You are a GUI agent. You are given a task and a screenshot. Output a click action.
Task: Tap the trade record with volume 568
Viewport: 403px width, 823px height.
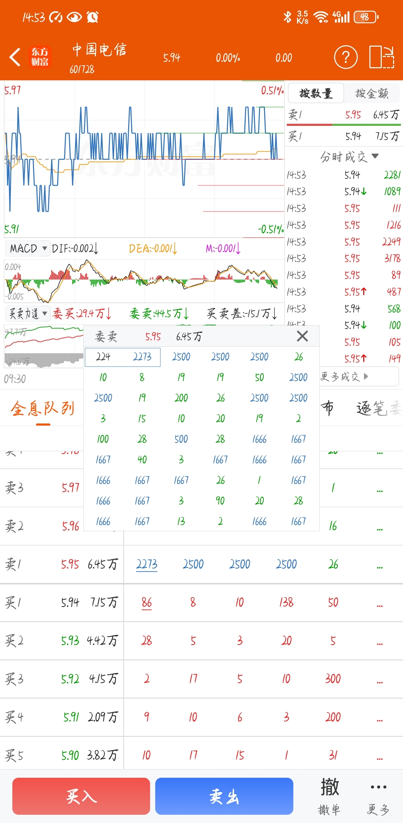[x=344, y=309]
